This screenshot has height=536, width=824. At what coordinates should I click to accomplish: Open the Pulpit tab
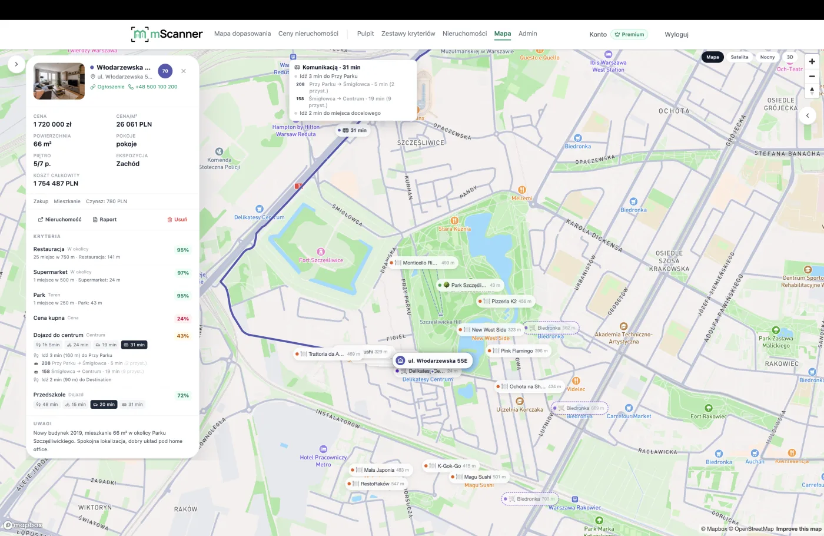click(366, 34)
